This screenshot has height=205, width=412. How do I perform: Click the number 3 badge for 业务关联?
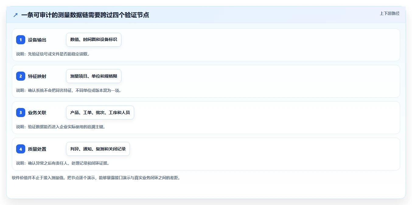tap(21, 113)
